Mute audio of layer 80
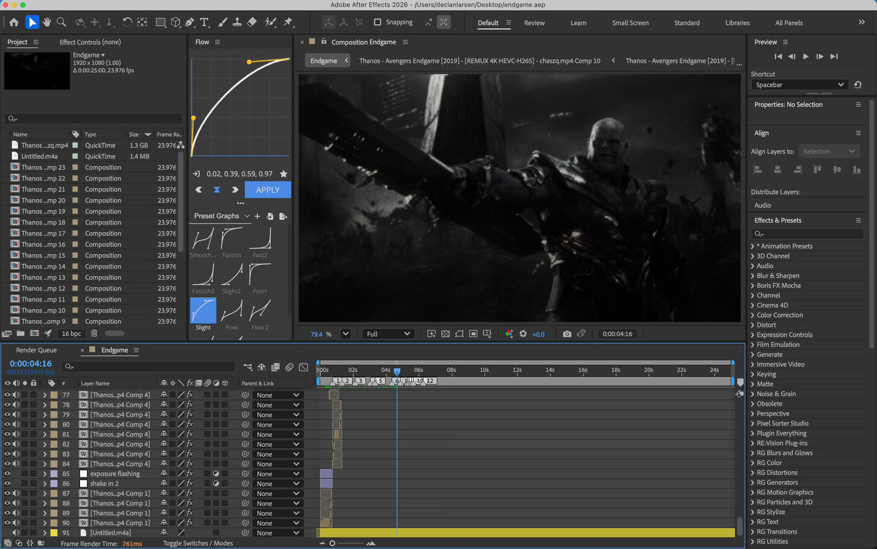The width and height of the screenshot is (877, 549). click(16, 424)
